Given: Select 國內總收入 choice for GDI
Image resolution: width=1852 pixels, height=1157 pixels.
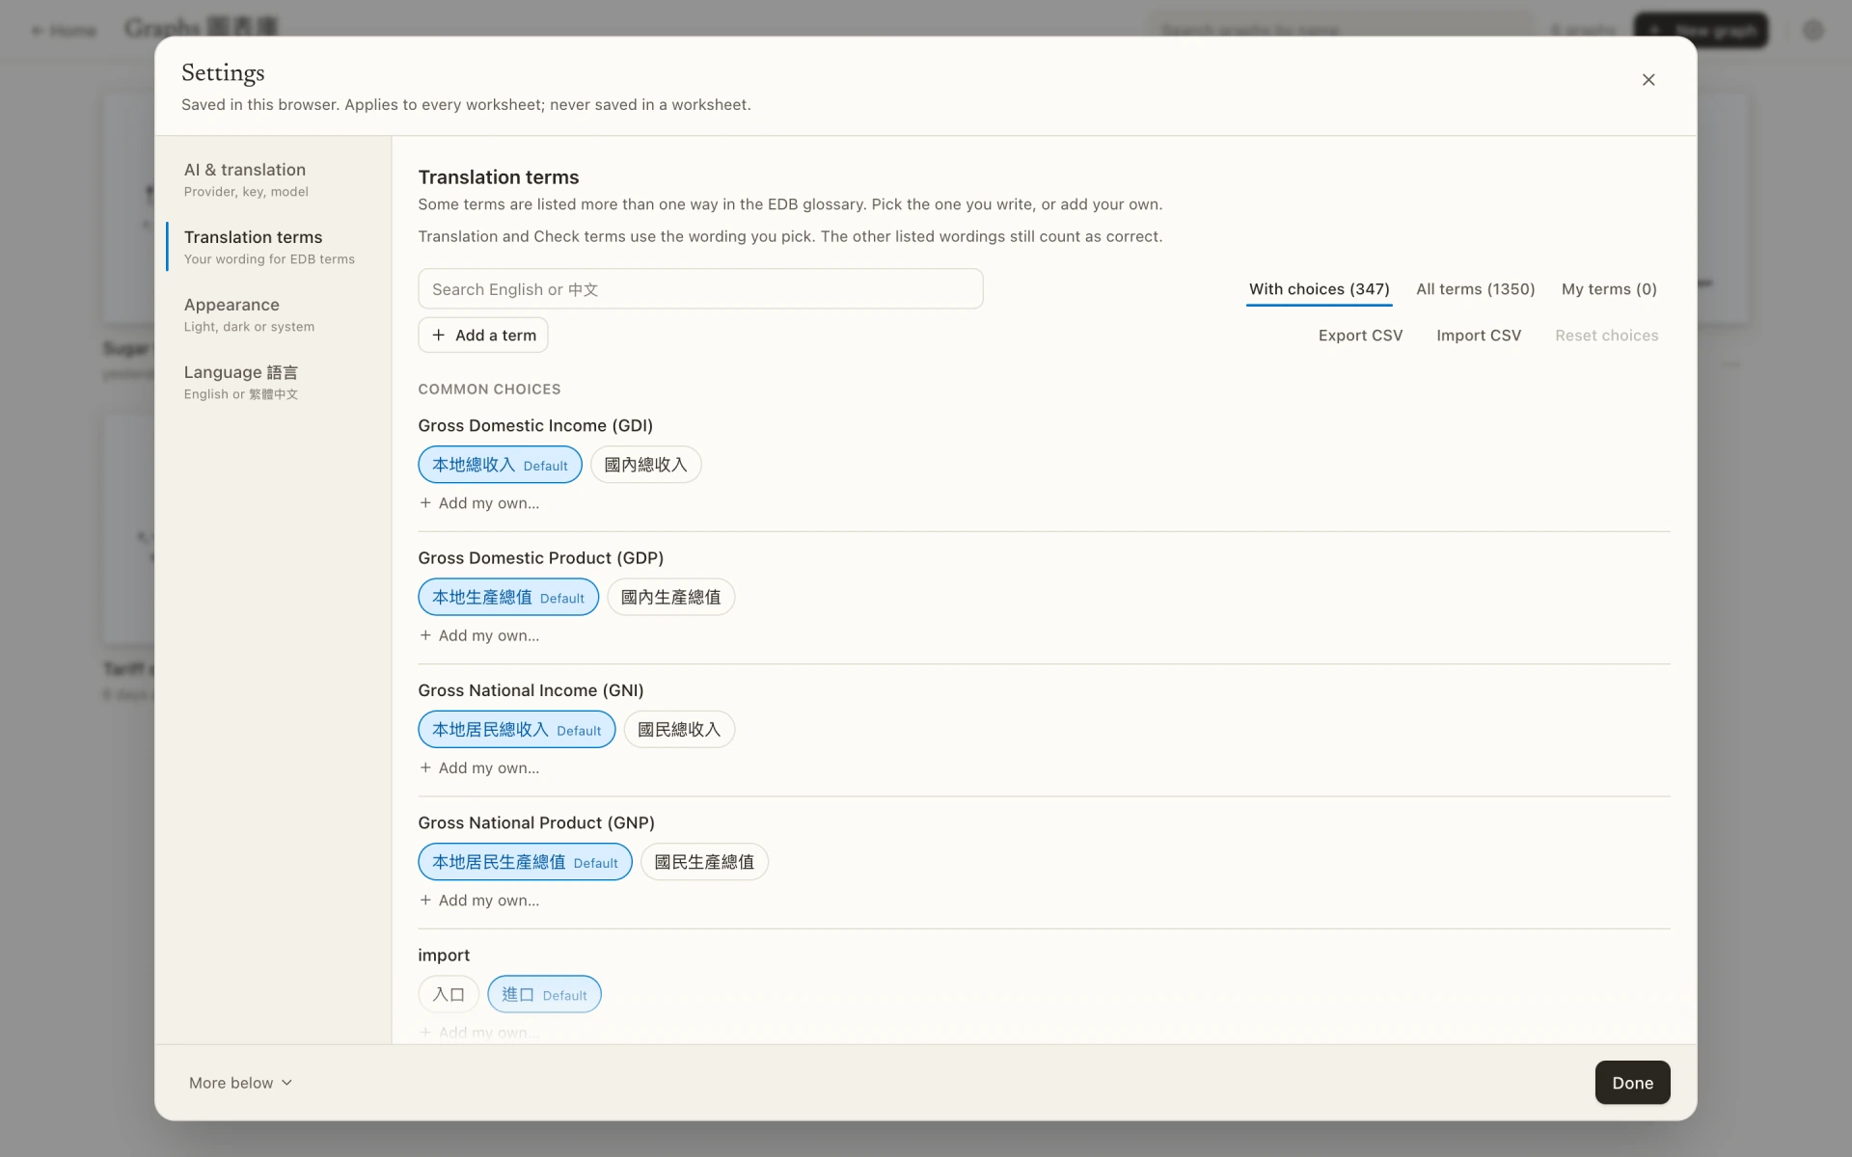Looking at the screenshot, I should (x=645, y=465).
